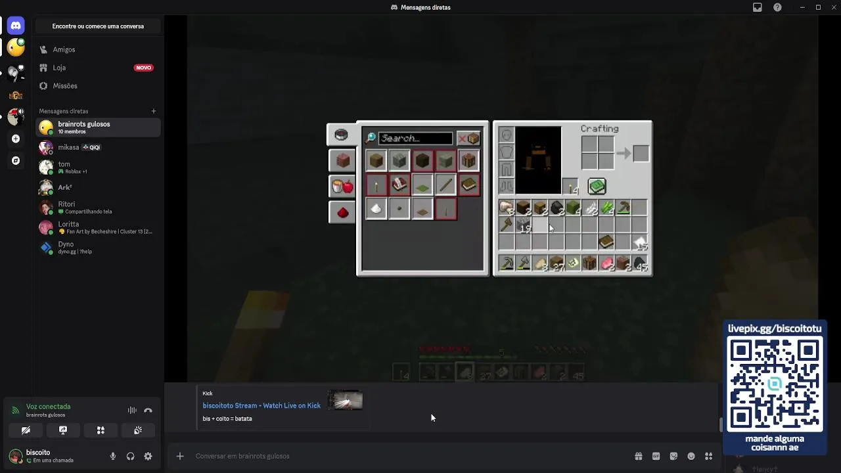
Task: Open GIF picker
Action: (x=656, y=456)
